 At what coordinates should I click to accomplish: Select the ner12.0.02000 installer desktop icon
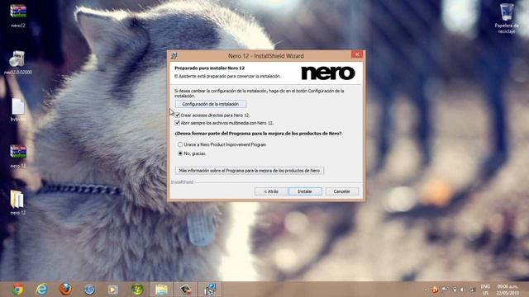pyautogui.click(x=18, y=63)
